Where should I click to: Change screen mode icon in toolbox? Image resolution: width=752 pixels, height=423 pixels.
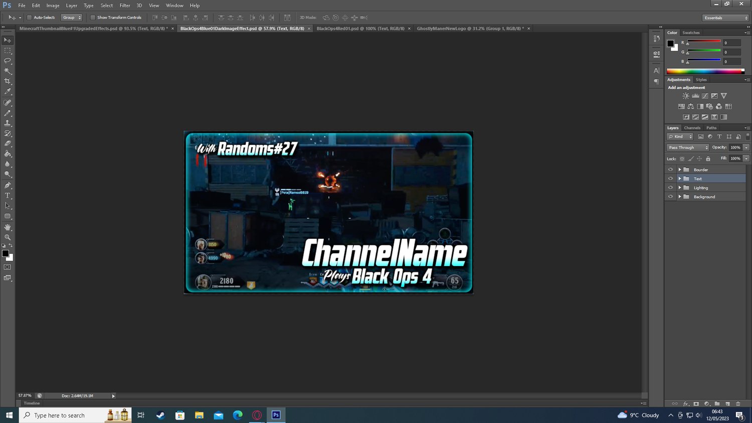pos(8,278)
